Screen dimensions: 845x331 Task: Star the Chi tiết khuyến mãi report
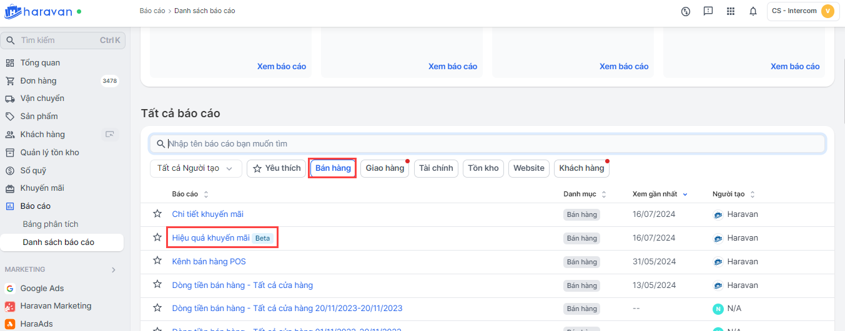pyautogui.click(x=157, y=214)
